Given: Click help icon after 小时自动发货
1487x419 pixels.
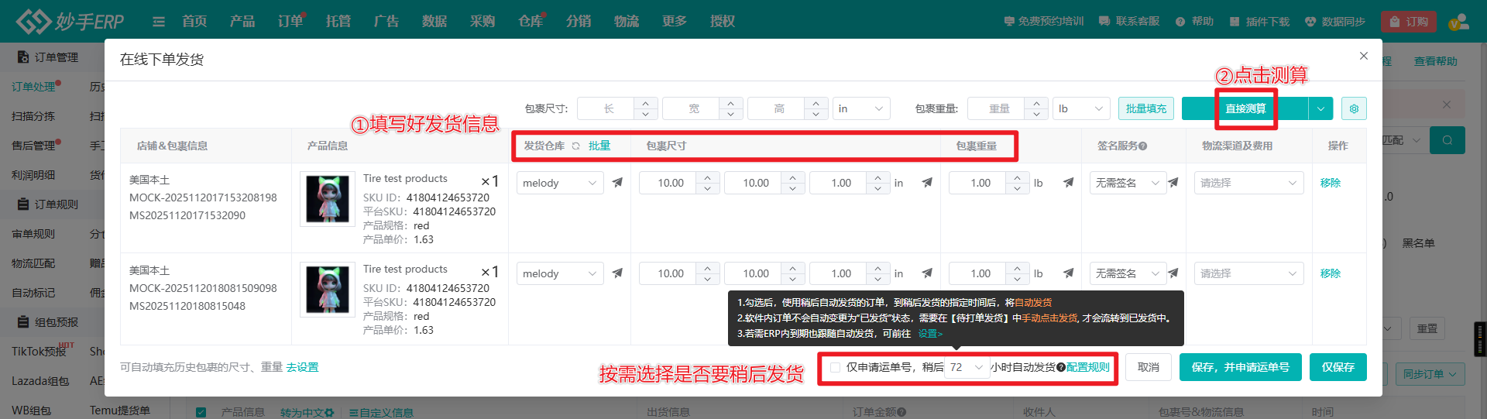Looking at the screenshot, I should pos(1061,368).
